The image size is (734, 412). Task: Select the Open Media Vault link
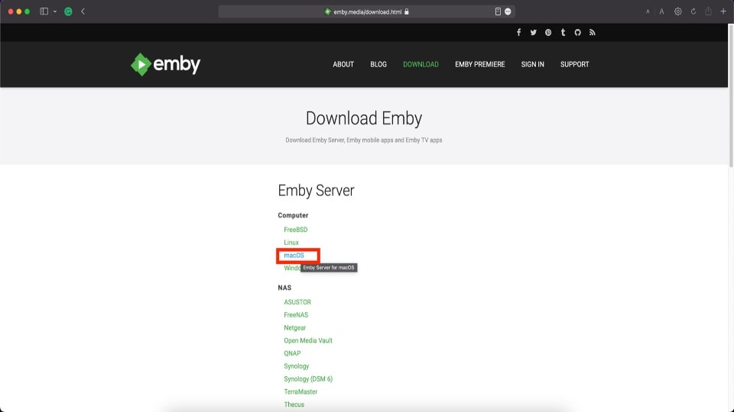[308, 340]
